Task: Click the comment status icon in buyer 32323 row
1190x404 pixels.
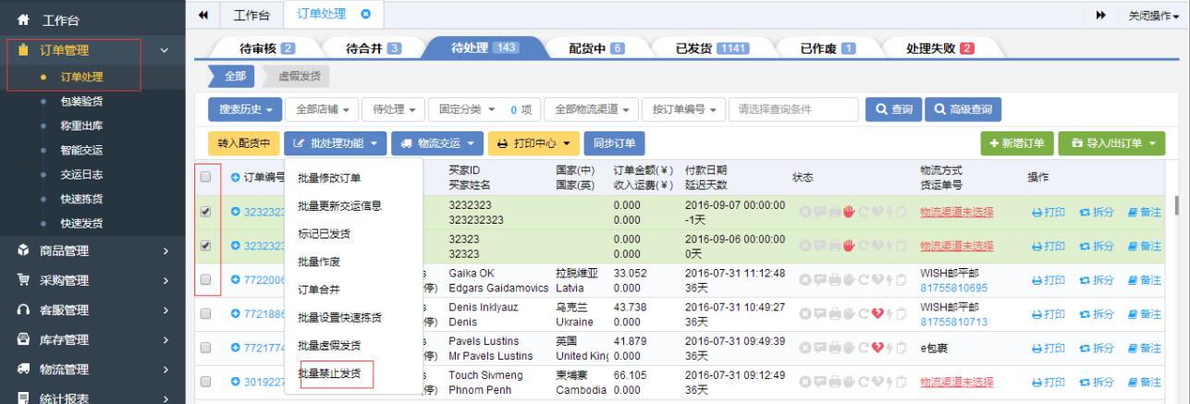Action: coord(819,245)
